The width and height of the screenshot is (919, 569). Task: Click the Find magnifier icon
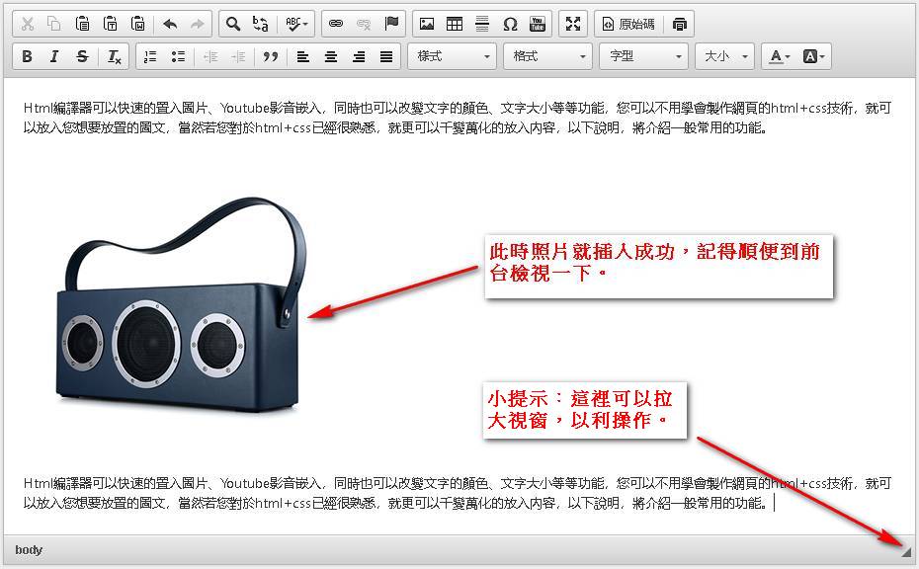coord(233,24)
